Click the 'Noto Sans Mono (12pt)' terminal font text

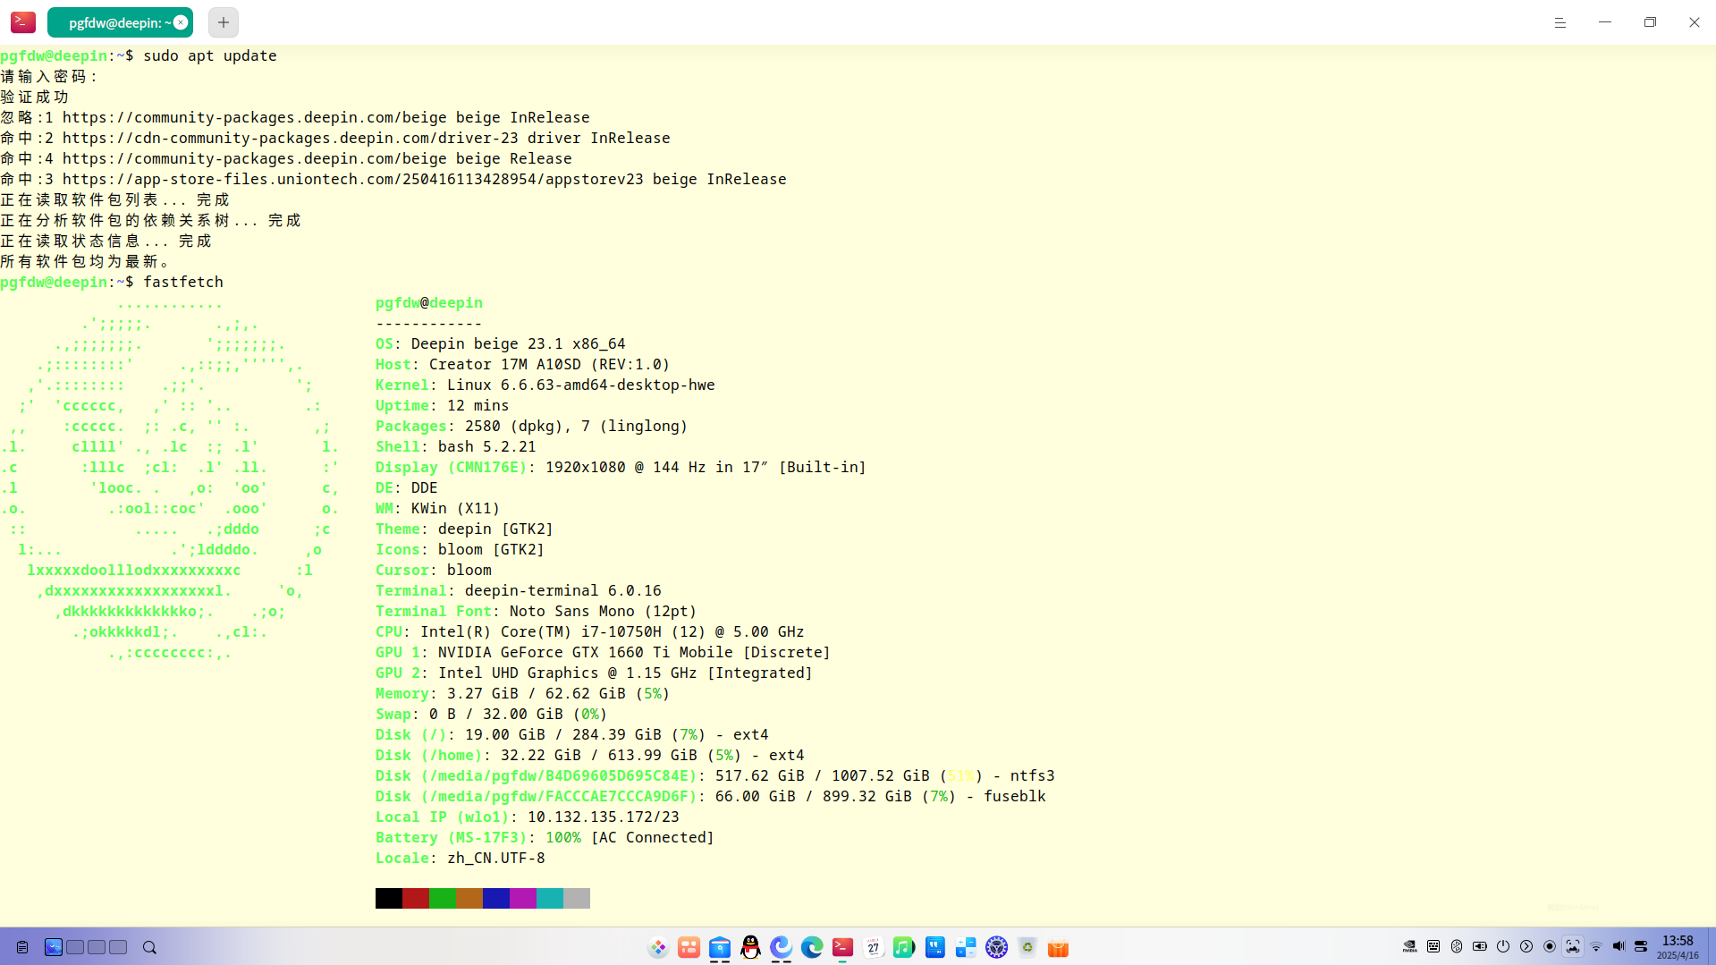604,611
